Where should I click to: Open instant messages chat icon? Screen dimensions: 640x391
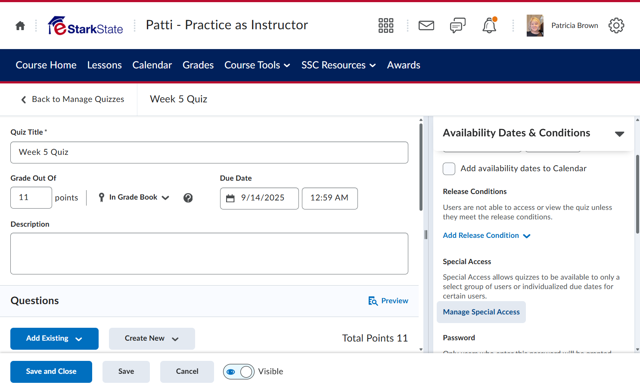(458, 25)
